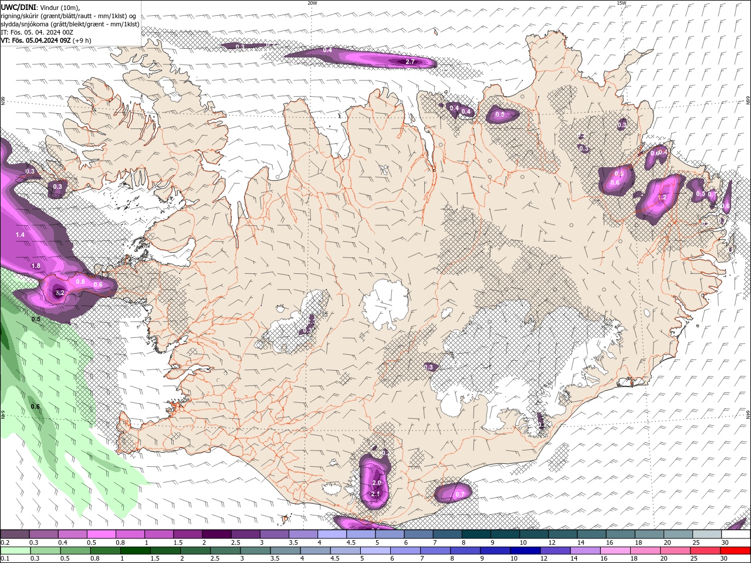
Task: Pick the lightest green legend swatch above 0.1
Action: pyautogui.click(x=15, y=551)
